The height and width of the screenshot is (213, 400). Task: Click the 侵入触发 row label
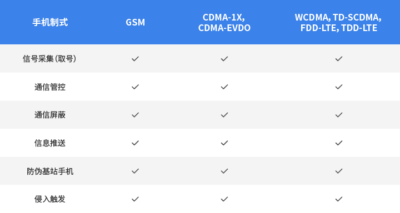pos(50,199)
